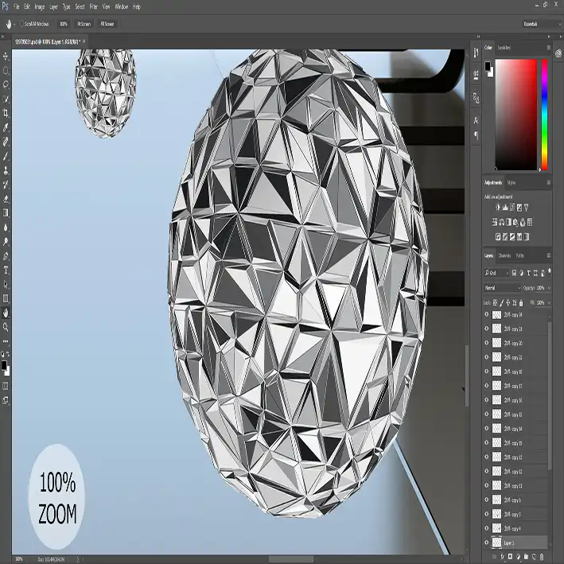Switch to the Channels tab
564x564 pixels.
coord(504,255)
